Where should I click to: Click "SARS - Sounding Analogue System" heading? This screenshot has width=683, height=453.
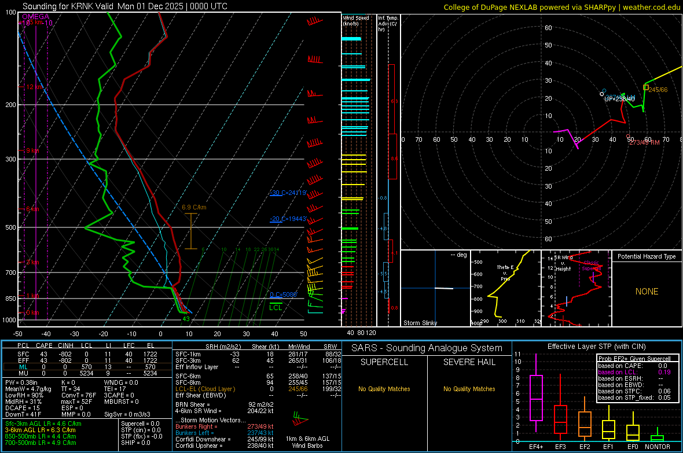(x=427, y=348)
